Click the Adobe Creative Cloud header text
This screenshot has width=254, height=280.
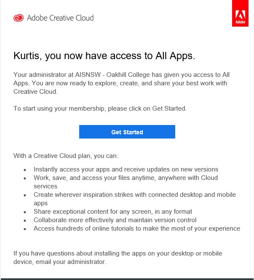point(60,18)
